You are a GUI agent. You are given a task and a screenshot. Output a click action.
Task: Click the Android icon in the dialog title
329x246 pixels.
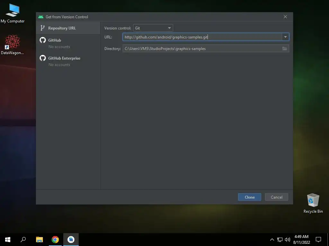41,17
